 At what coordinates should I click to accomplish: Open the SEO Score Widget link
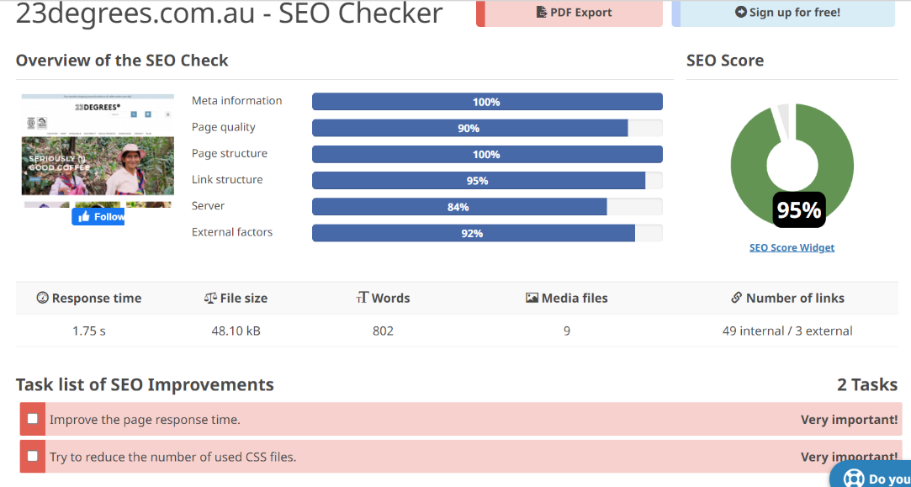click(x=792, y=247)
